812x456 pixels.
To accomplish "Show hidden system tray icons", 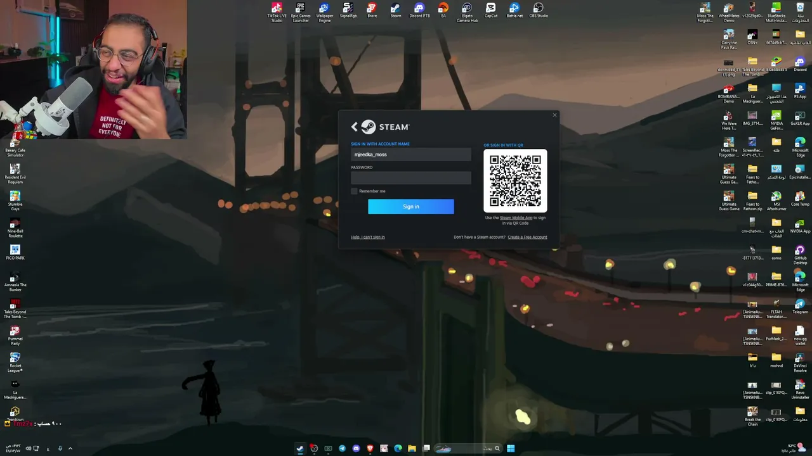I will [x=70, y=448].
